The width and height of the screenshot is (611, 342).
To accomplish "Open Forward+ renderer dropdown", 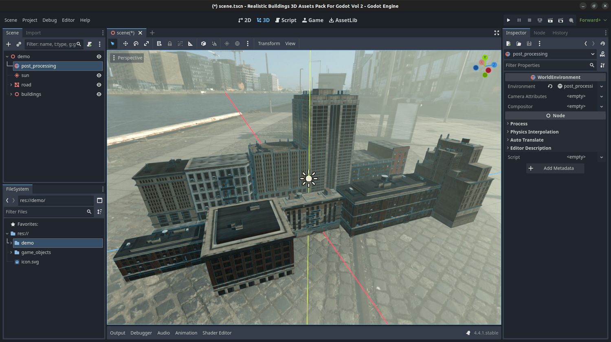I will [593, 20].
